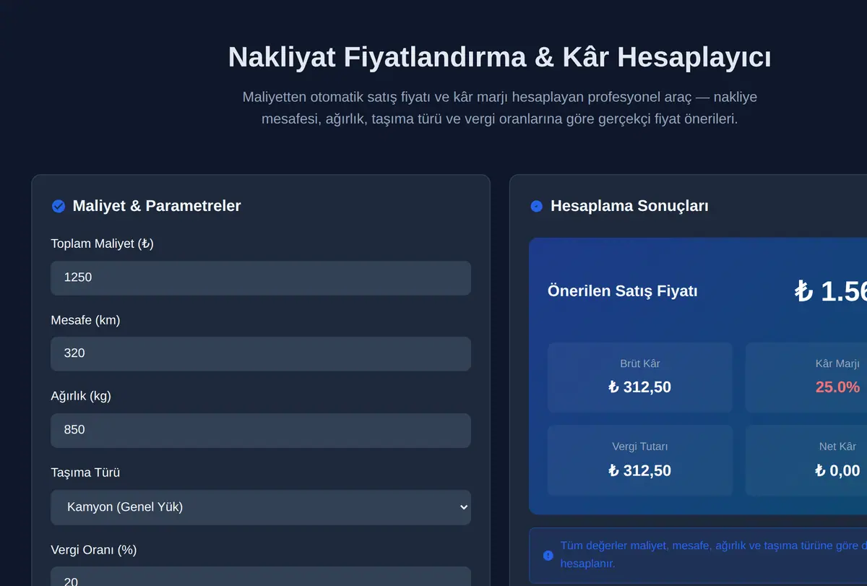Click the Brüt Kâr value ₺ 312,50
This screenshot has height=586, width=867.
[x=639, y=387]
